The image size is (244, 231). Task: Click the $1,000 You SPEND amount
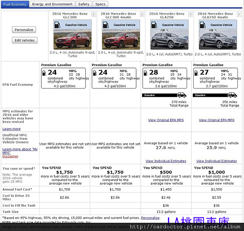click(217, 172)
